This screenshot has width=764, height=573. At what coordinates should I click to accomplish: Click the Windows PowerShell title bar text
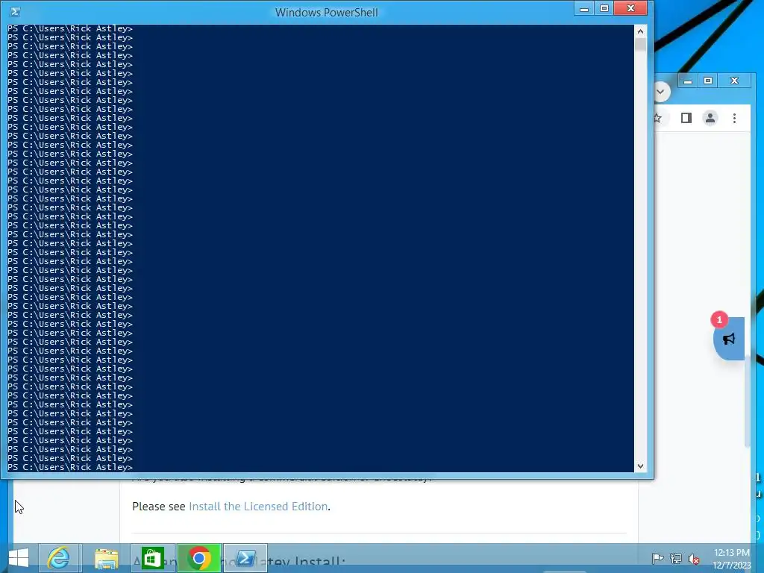(x=327, y=12)
